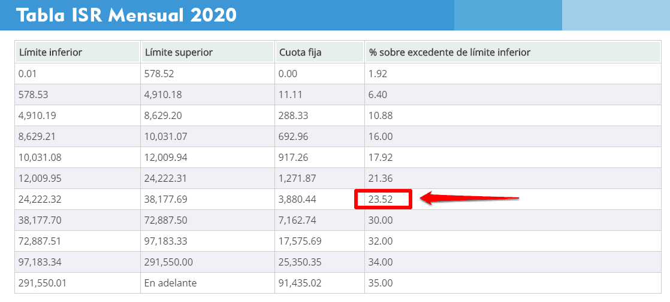Click the 'Límite superior' column header

[207, 53]
